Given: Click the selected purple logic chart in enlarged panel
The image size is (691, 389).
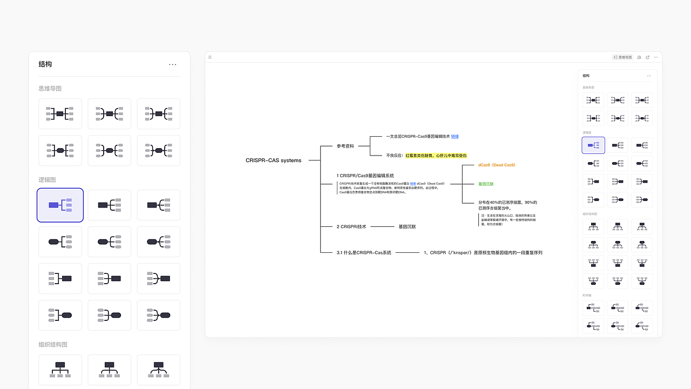Looking at the screenshot, I should 60,205.
